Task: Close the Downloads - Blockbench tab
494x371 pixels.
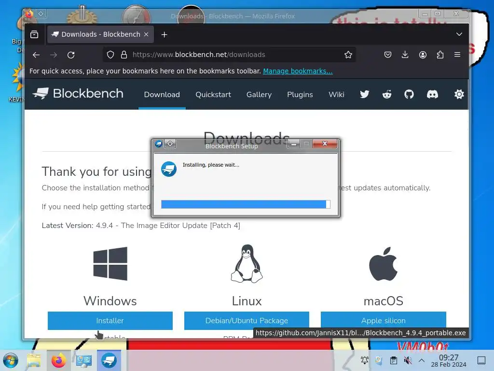Action: [x=146, y=34]
